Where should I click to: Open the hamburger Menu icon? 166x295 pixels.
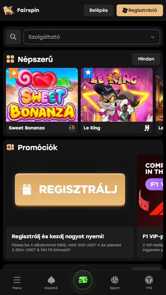(17, 280)
